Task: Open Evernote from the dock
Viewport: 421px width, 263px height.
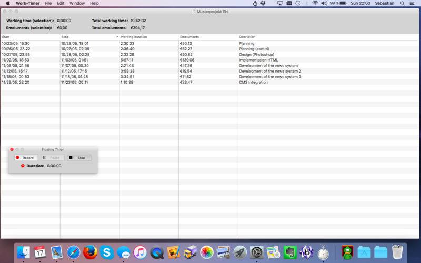Action: click(290, 252)
